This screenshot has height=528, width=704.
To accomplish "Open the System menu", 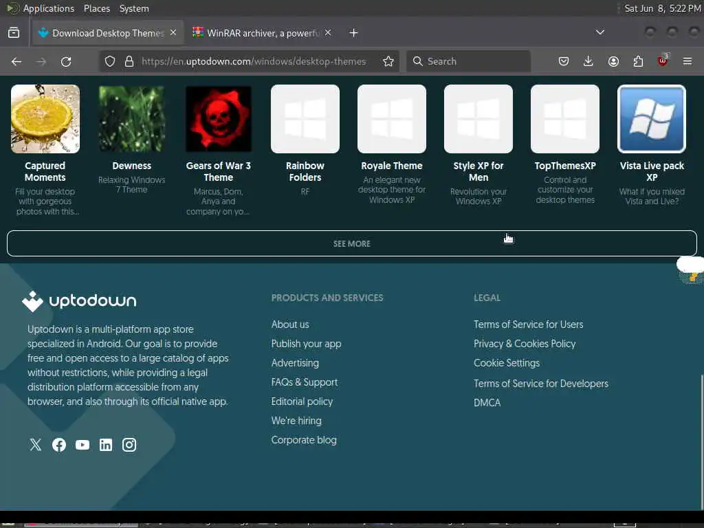I will click(x=134, y=8).
